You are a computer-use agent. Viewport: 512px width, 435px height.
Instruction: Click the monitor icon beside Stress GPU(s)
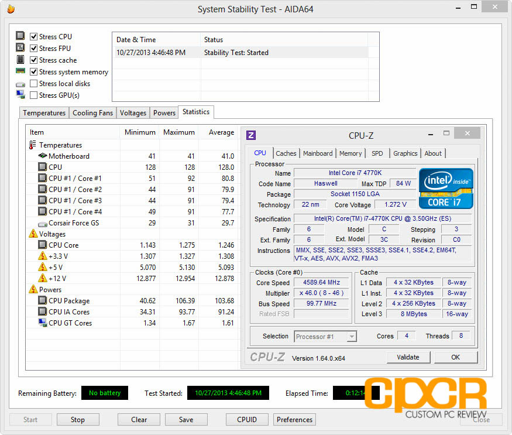[x=20, y=94]
